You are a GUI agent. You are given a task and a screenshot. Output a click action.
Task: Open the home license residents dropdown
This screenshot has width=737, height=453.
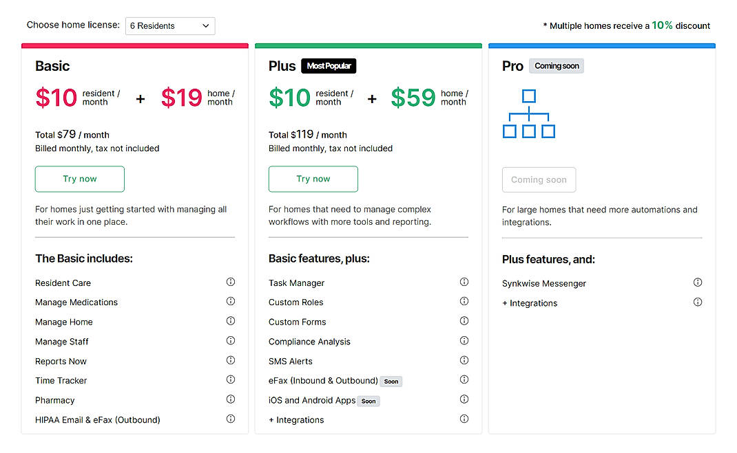169,25
